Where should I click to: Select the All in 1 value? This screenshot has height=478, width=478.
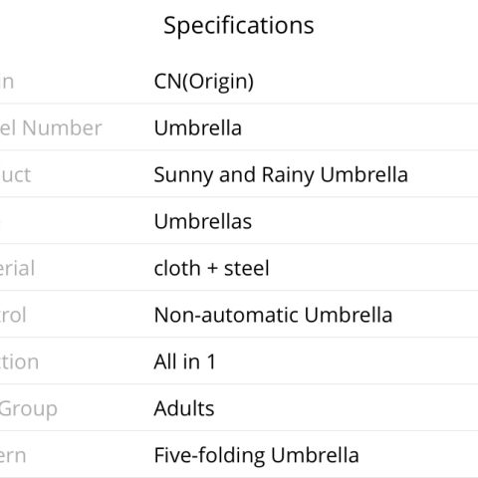coord(185,361)
